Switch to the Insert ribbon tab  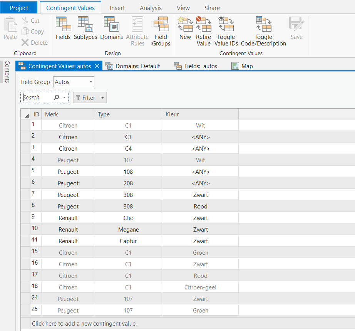tap(117, 8)
